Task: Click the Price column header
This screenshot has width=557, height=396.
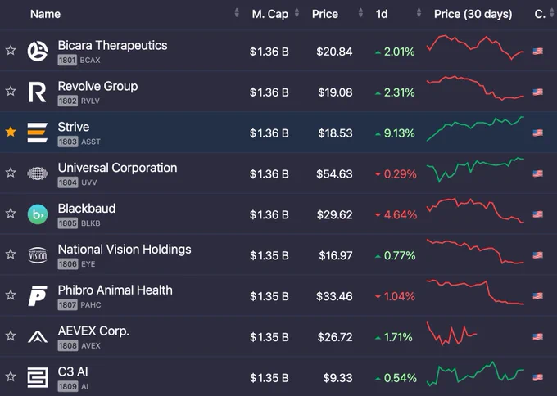Action: point(324,14)
